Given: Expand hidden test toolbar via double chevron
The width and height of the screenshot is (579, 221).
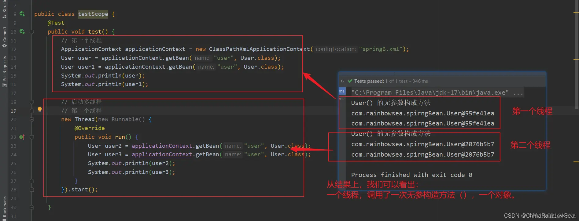Looking at the screenshot, I should (342, 81).
